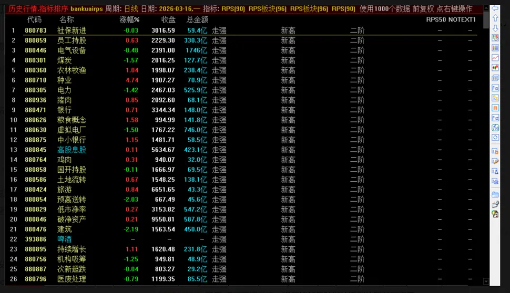
Task: Click the scrollbar down arrow at bottom
Action: [486, 281]
